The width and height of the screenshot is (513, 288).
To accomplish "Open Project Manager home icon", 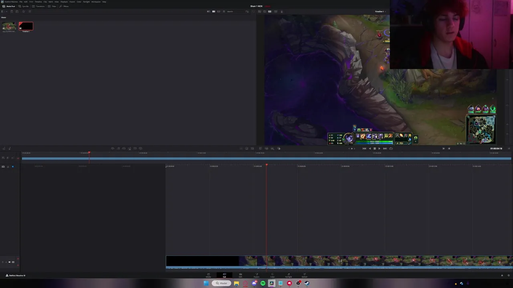I will (502, 275).
